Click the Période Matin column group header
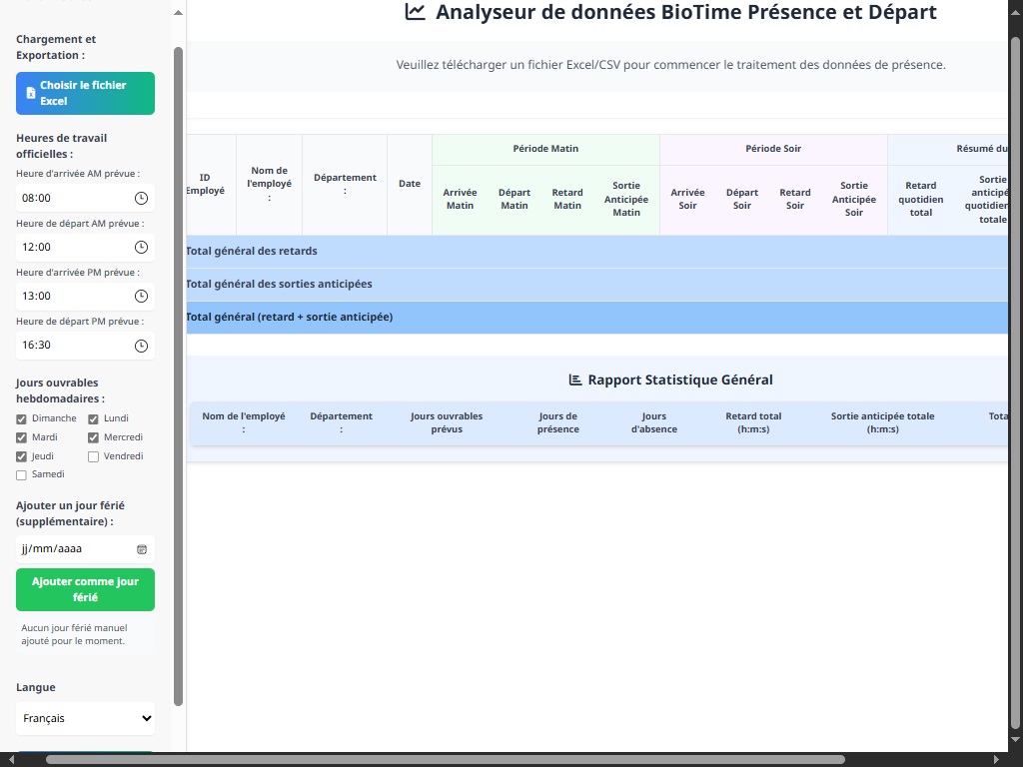Viewport: 1023px width, 767px height. click(545, 149)
